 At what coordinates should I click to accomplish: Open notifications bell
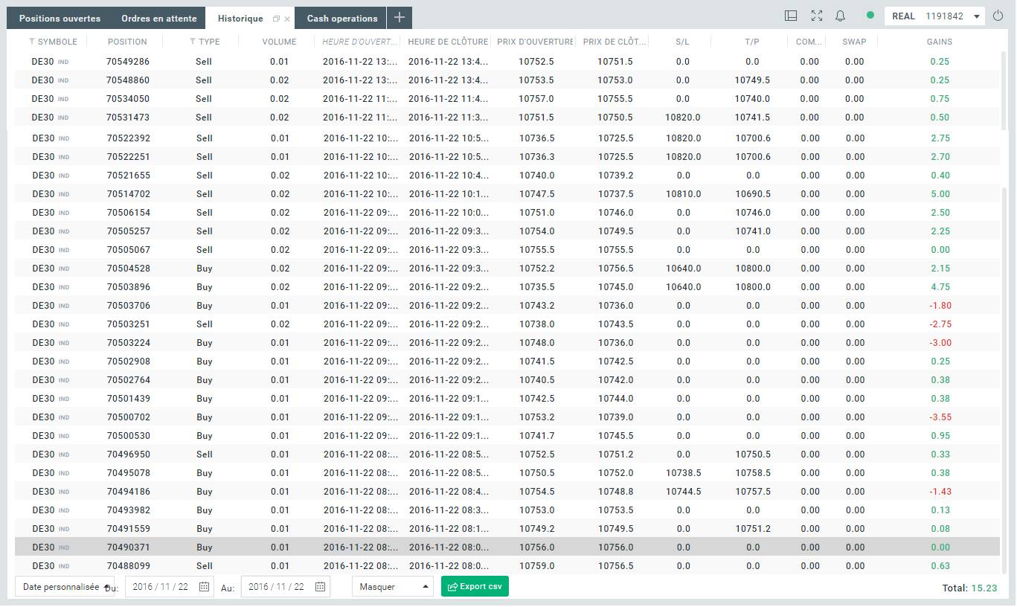tap(840, 16)
